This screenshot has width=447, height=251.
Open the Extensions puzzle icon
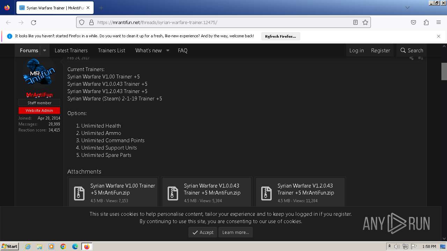point(426,22)
